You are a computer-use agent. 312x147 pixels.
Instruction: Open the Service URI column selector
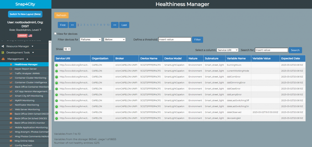pyautogui.click(x=228, y=50)
